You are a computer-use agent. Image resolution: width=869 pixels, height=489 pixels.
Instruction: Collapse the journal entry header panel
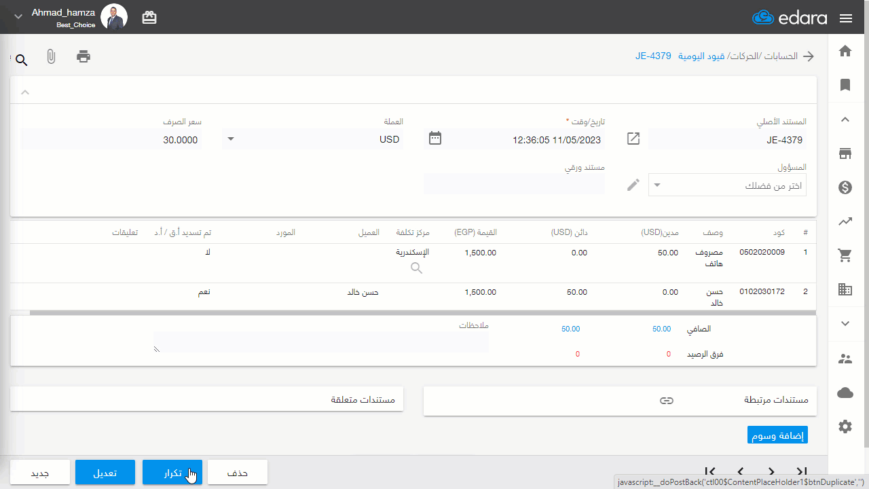[25, 92]
